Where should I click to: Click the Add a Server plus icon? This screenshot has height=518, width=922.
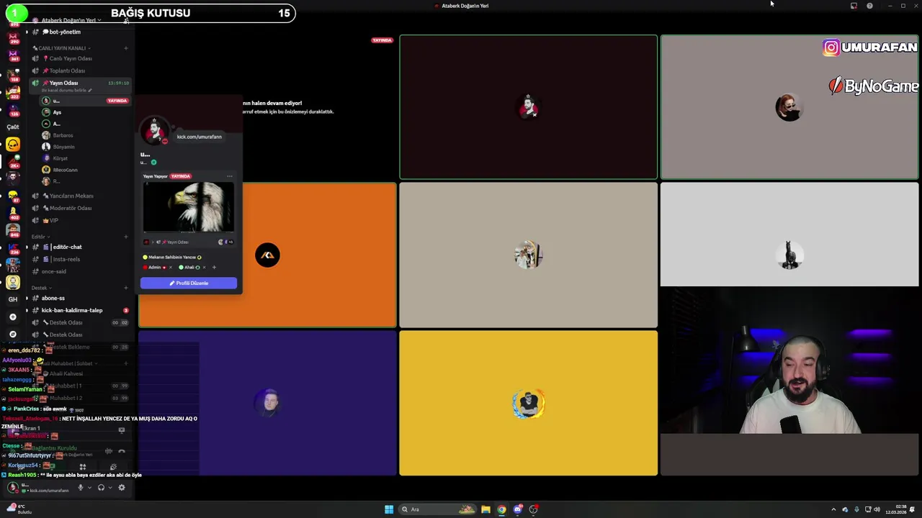[12, 317]
